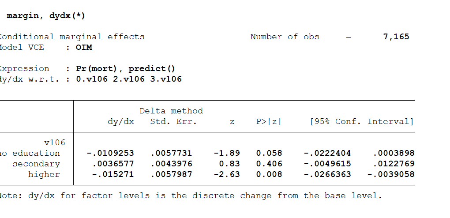Click the "dy/dx" column header
Image resolution: width=450 pixels, height=218 pixels.
(121, 121)
